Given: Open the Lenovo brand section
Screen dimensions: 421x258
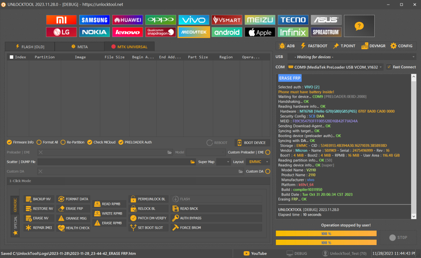Looking at the screenshot, I should [x=127, y=32].
